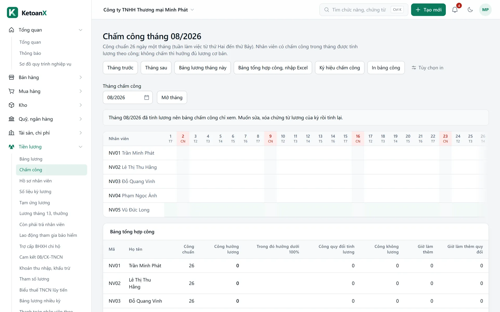This screenshot has height=312, width=500.
Task: Click In bảng công button
Action: [x=386, y=68]
